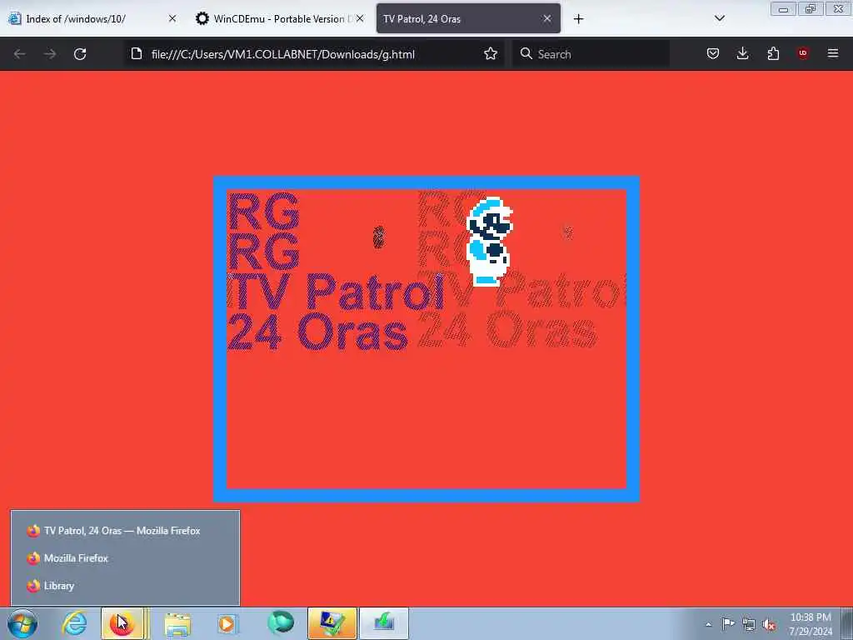Switch to the Index of /windows/10/ tab
This screenshot has height=640, width=853.
coord(93,18)
